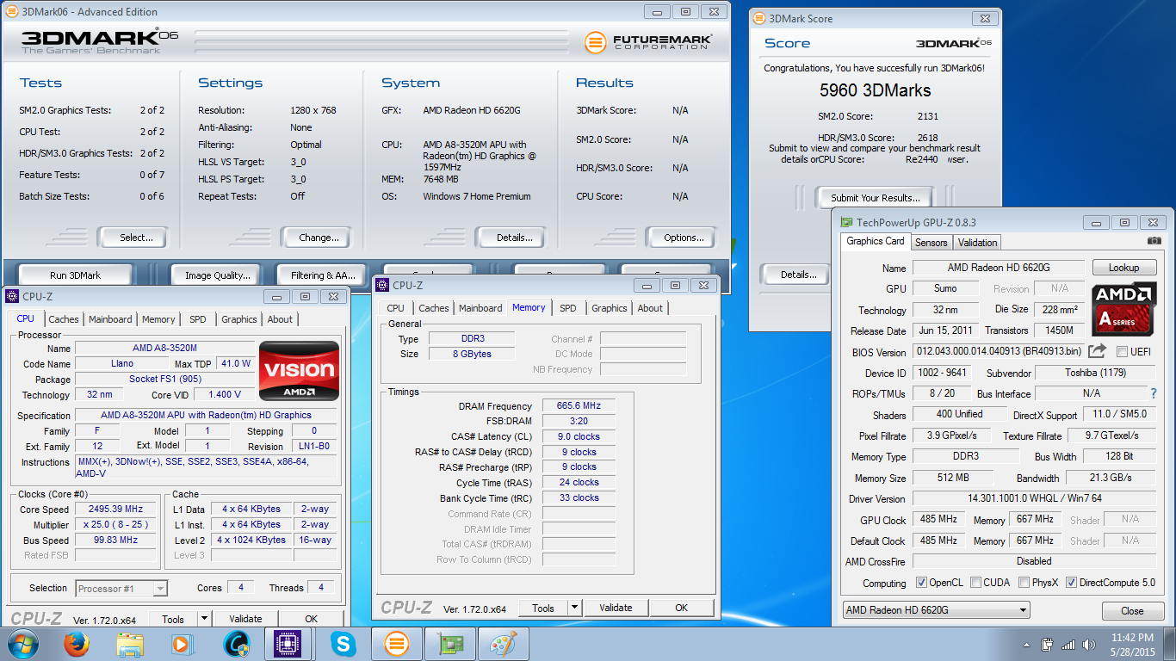Click the Lookup button in GPU-Z
Image resolution: width=1176 pixels, height=661 pixels.
[1123, 268]
